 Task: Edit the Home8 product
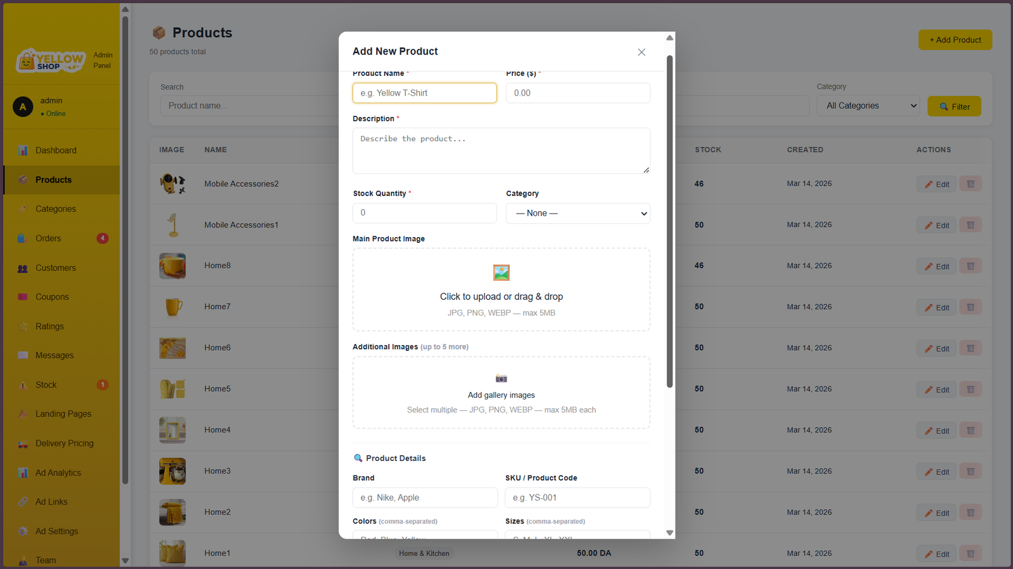(936, 266)
